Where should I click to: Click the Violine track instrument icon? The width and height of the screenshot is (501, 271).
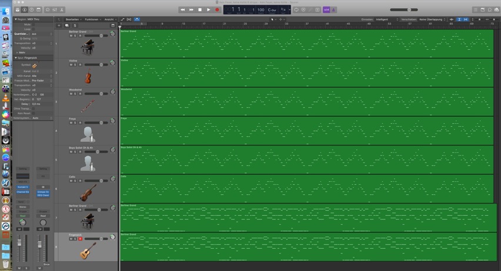click(x=88, y=76)
